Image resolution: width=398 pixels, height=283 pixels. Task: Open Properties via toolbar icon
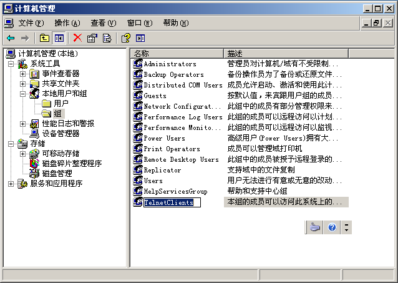92,38
